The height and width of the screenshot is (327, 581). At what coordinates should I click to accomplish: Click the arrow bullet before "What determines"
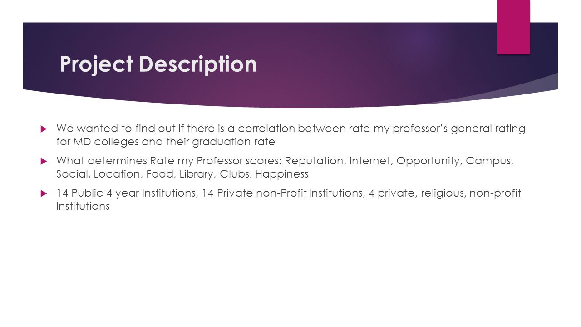[x=44, y=161]
